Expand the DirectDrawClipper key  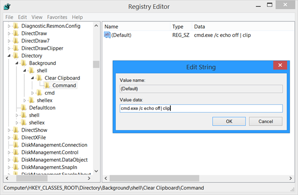click(9, 49)
